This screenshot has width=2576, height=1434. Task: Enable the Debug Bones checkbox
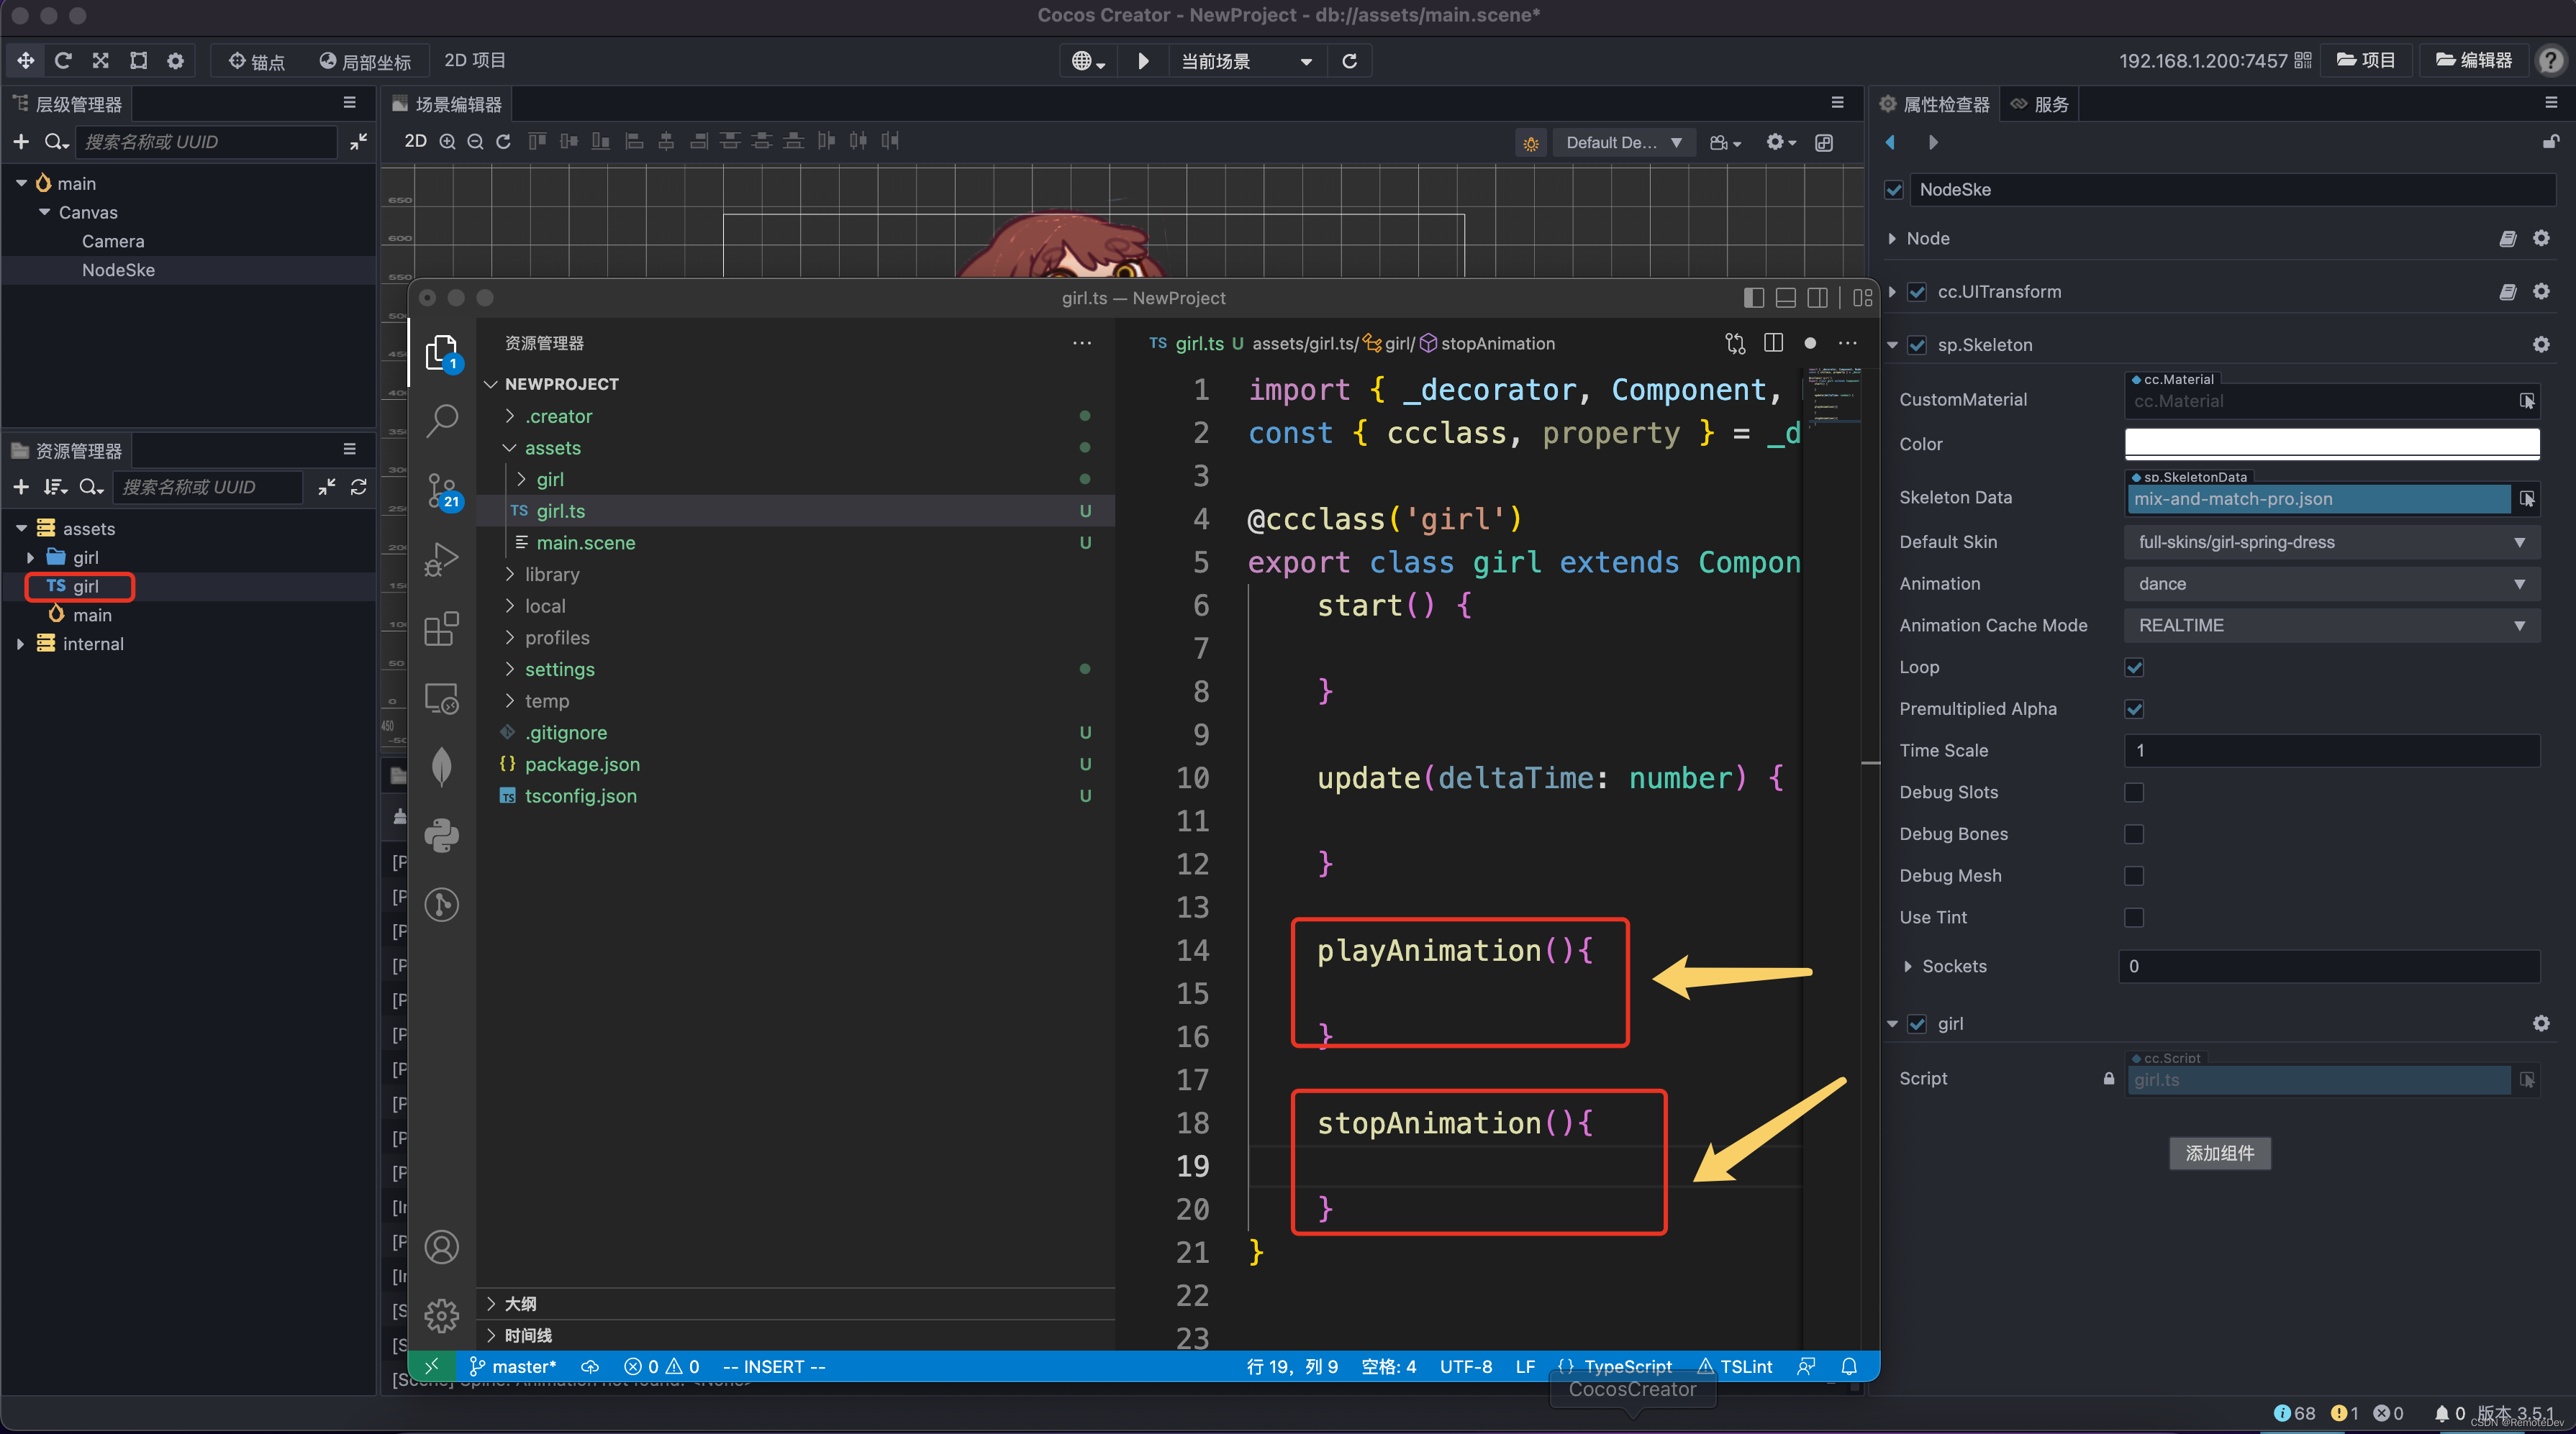click(2134, 834)
